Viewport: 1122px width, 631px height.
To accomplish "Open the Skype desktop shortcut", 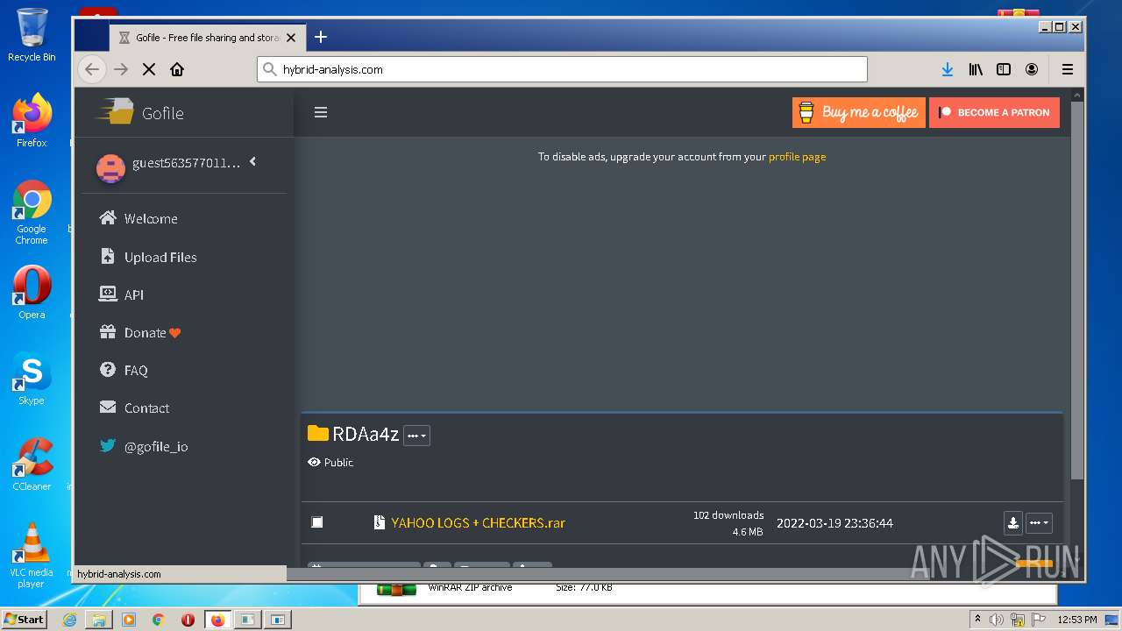I will (x=32, y=379).
